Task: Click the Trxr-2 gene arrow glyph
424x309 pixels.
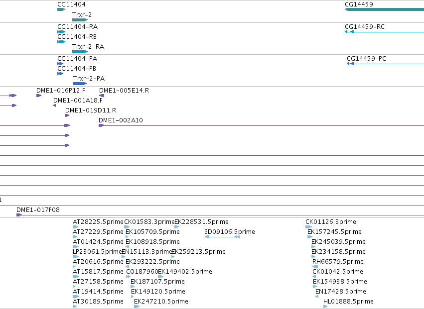Action: pyautogui.click(x=80, y=20)
